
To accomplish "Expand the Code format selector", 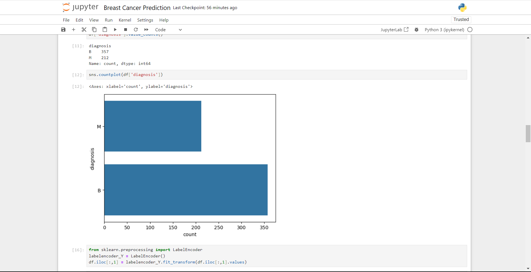I will [180, 30].
